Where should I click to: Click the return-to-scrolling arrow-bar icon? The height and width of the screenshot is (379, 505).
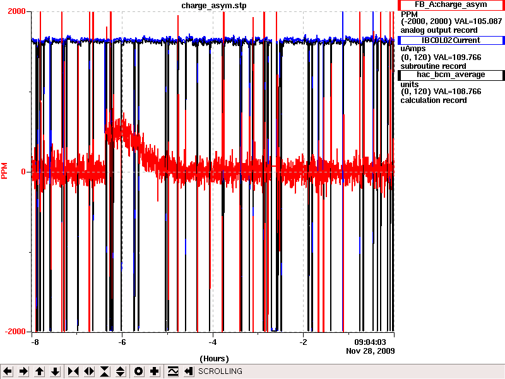(188, 371)
